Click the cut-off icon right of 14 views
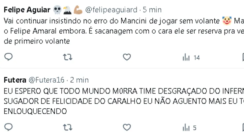Image resolution: width=244 pixels, height=137 pixels. coord(242,57)
